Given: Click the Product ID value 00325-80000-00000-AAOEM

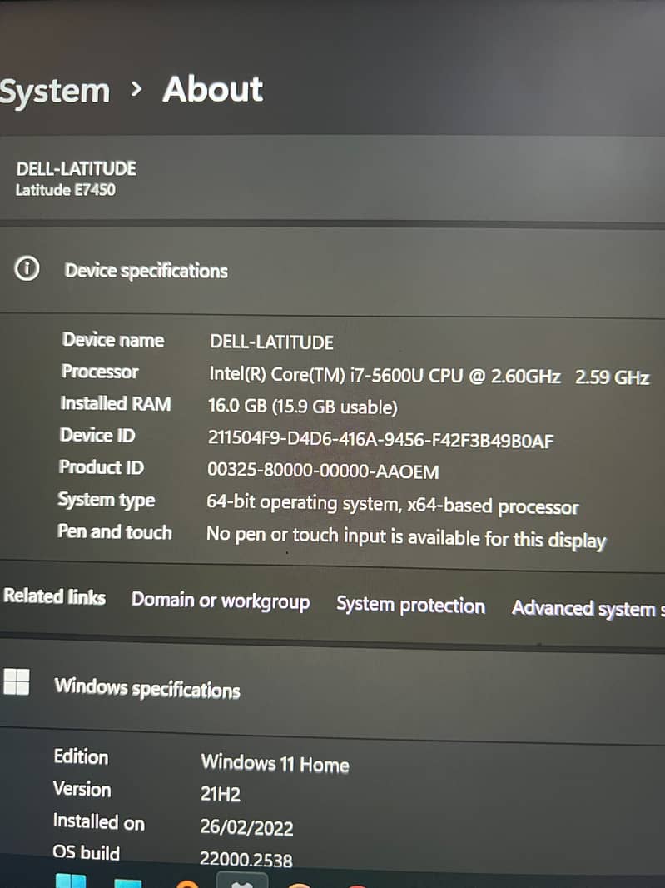Looking at the screenshot, I should click(x=323, y=471).
